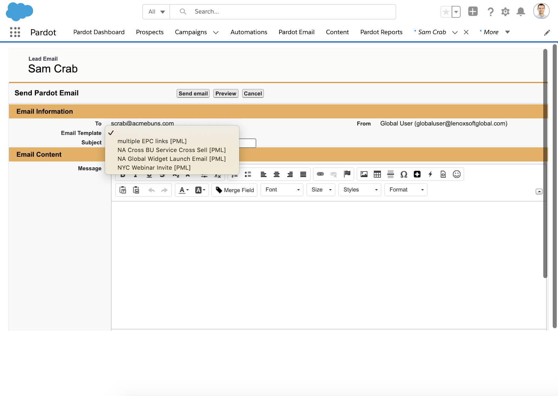
Task: Open the All search scope dropdown
Action: tap(156, 12)
